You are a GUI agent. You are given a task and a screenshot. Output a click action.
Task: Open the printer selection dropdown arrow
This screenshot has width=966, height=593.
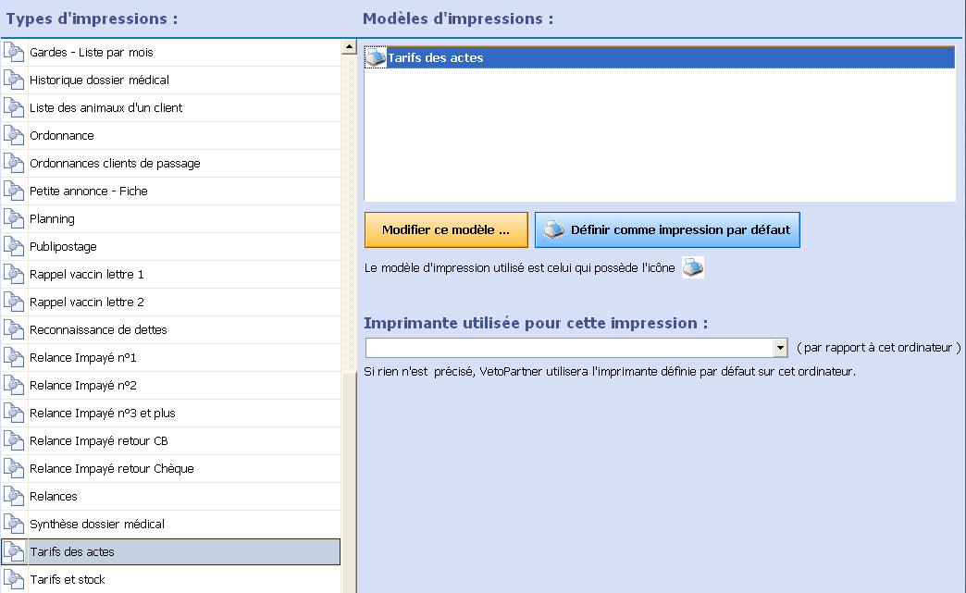[780, 348]
